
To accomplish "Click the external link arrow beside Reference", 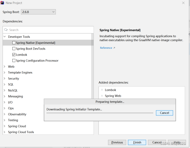I will tap(114, 48).
